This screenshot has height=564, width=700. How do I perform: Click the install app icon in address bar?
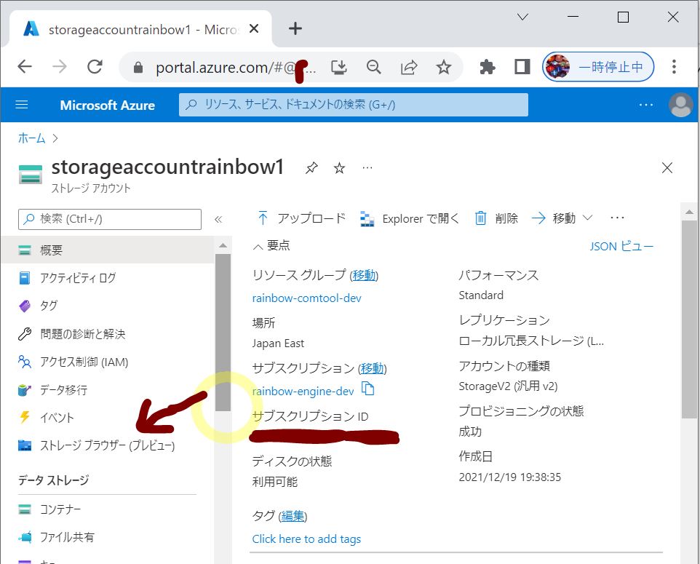(x=339, y=68)
